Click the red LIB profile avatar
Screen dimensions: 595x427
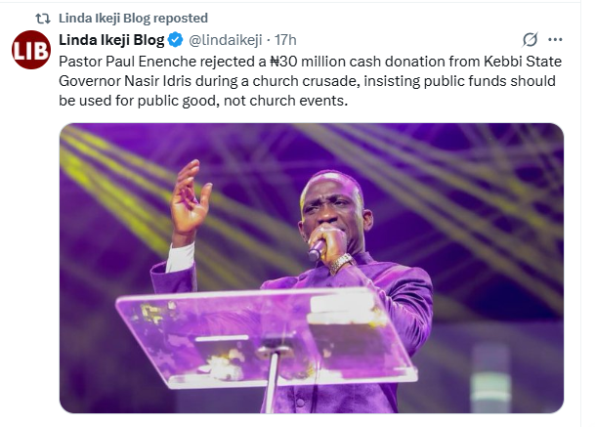point(30,52)
